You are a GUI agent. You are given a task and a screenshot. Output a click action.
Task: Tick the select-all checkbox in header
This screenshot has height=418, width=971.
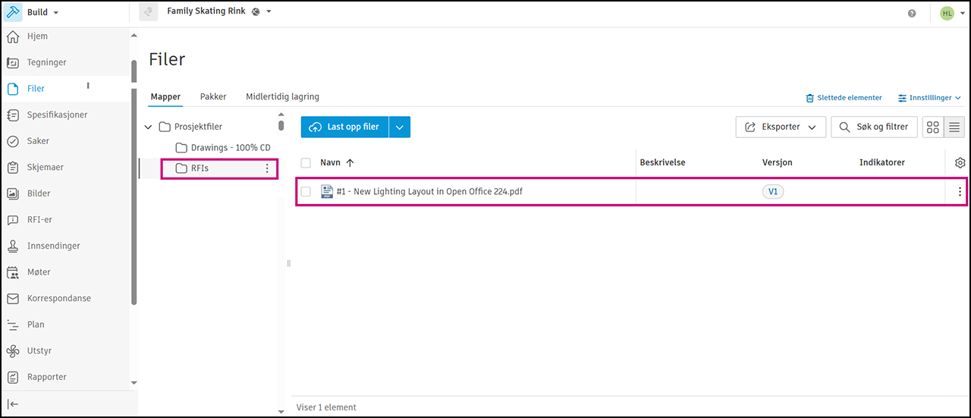tap(306, 162)
